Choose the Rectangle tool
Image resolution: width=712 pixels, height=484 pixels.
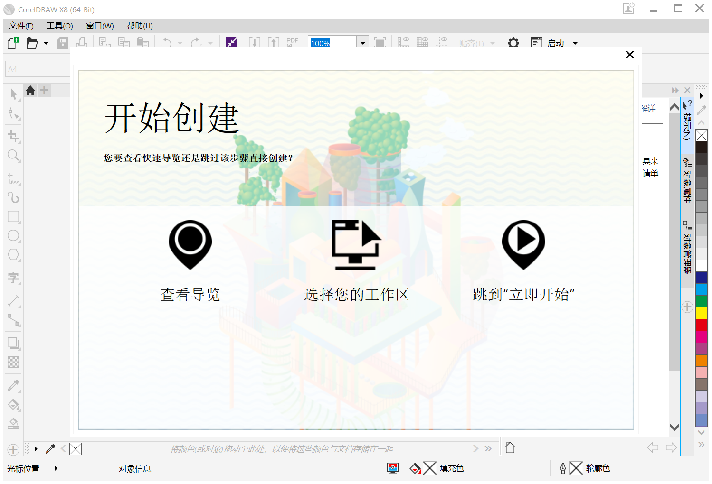13,217
